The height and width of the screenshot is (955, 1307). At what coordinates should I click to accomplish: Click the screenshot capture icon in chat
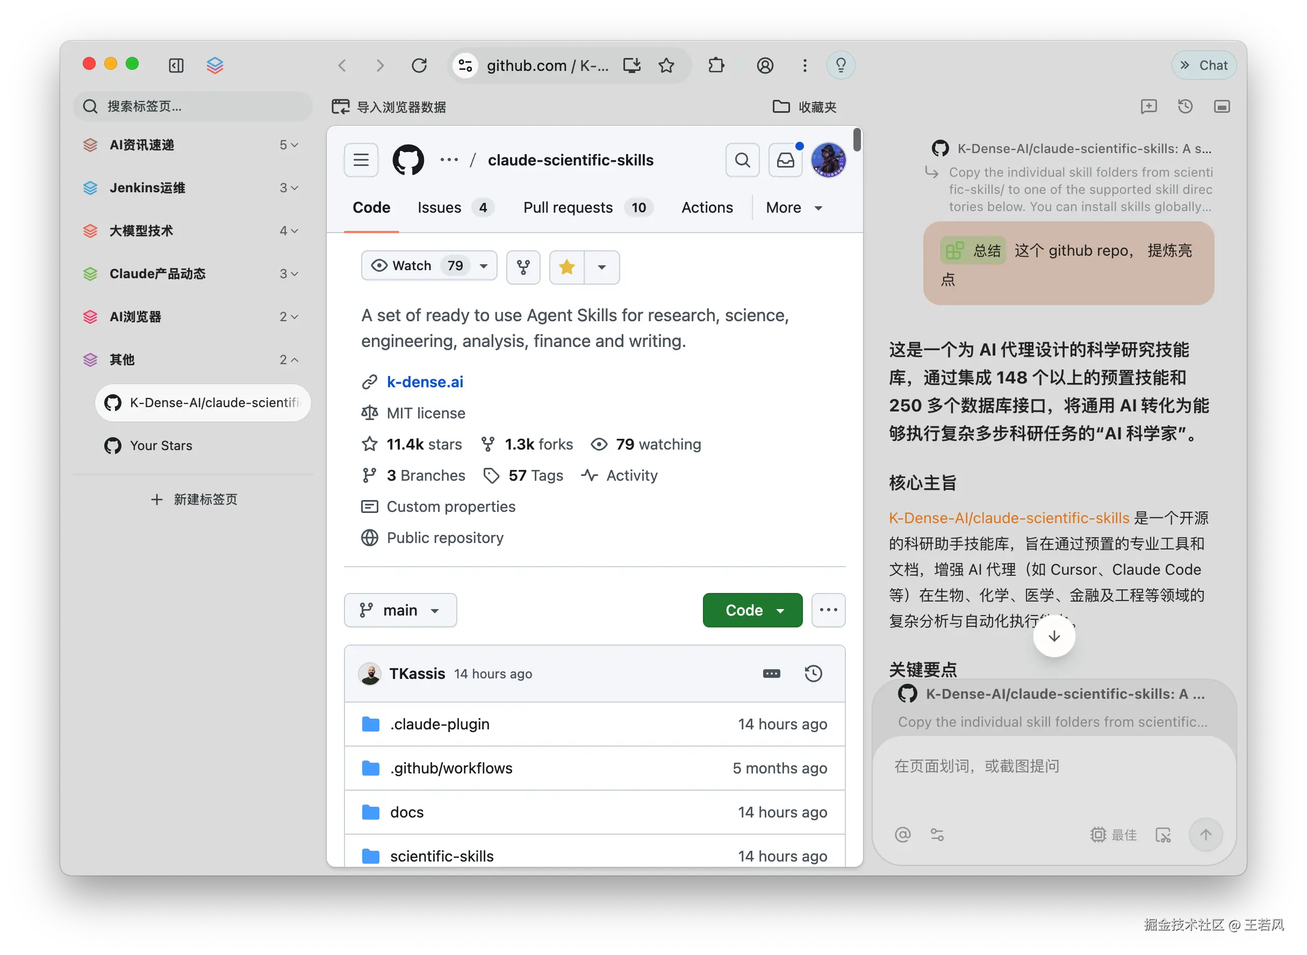pyautogui.click(x=1162, y=835)
